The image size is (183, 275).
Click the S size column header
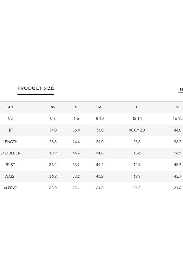click(x=76, y=107)
